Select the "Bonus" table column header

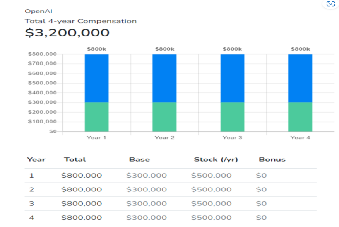[272, 160]
